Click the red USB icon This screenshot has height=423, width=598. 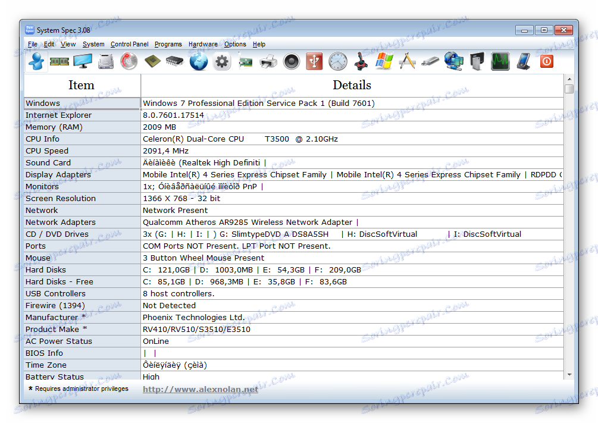pyautogui.click(x=314, y=61)
